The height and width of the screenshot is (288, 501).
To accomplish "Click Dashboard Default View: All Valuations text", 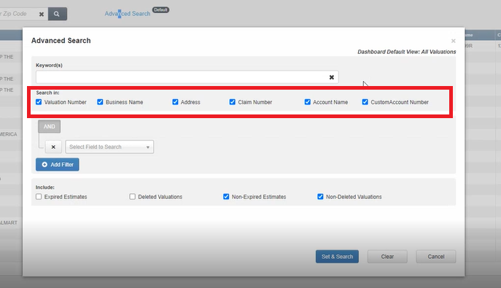I will pyautogui.click(x=407, y=52).
